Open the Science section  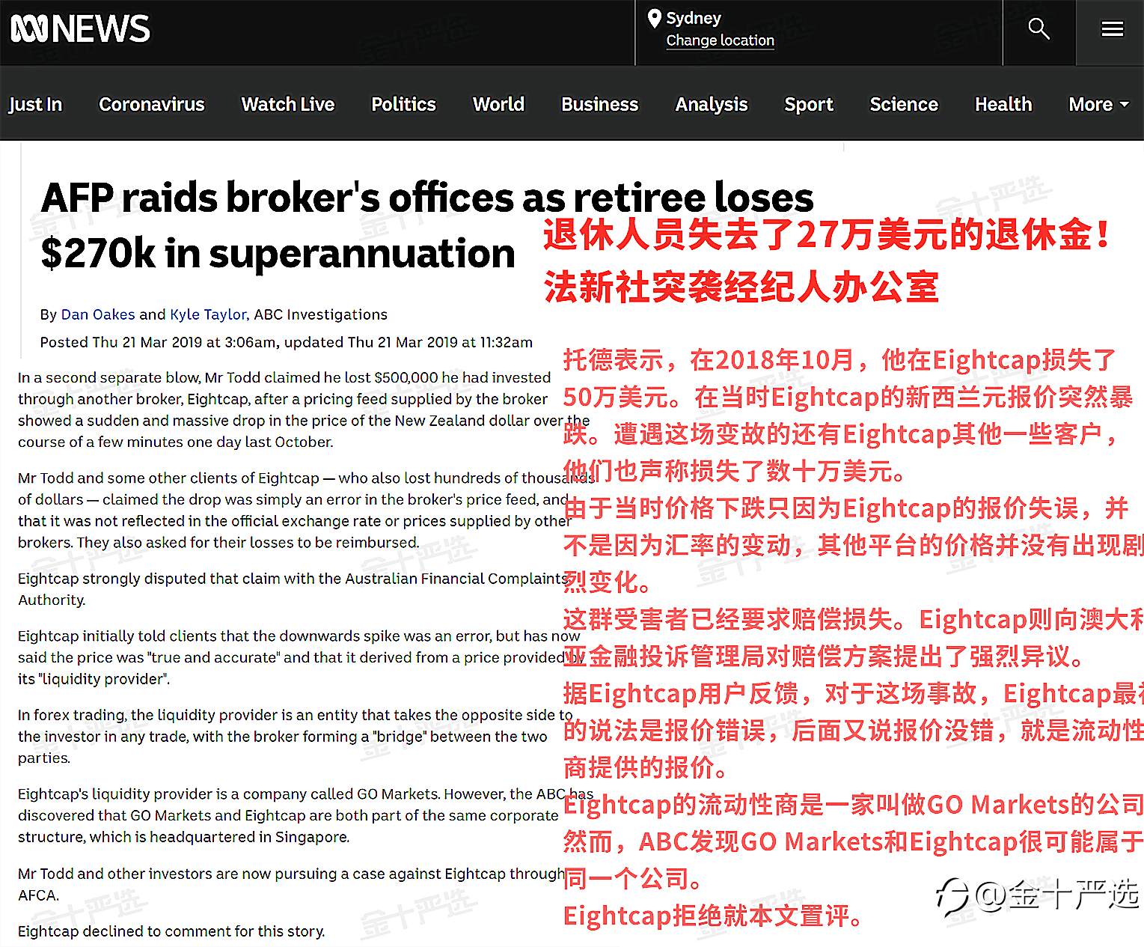(904, 104)
